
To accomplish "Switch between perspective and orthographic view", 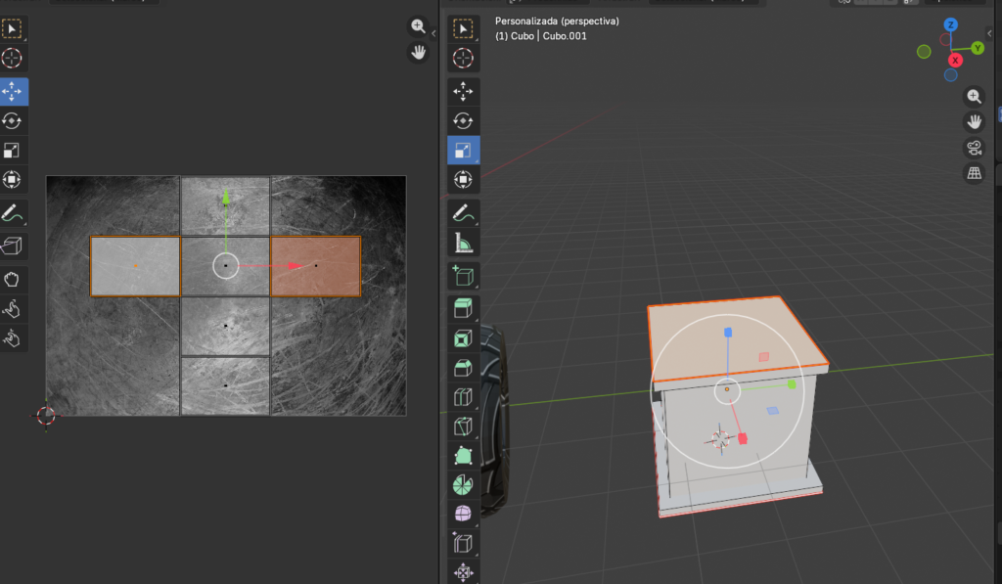I will point(974,173).
